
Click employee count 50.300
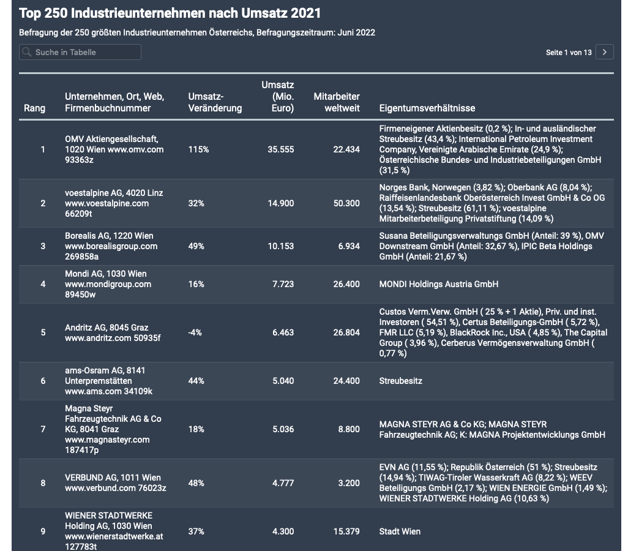346,203
